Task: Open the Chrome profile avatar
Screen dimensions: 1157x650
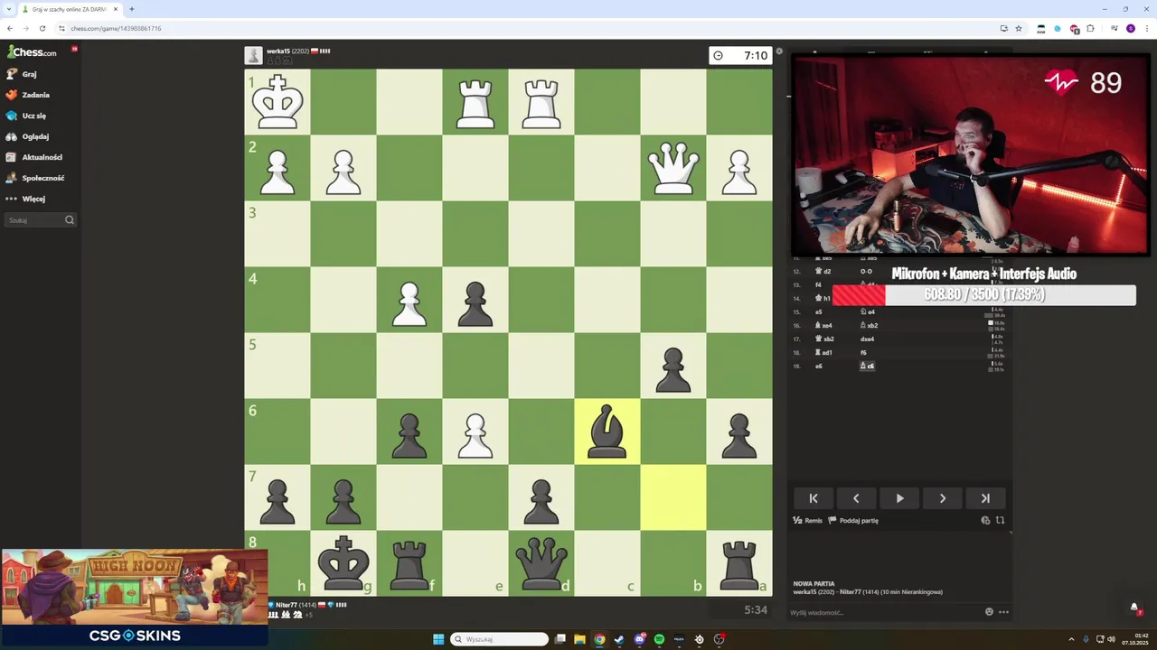Action: coord(1131,28)
